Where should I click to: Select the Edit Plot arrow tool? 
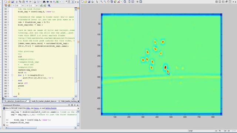click(x=97, y=1)
